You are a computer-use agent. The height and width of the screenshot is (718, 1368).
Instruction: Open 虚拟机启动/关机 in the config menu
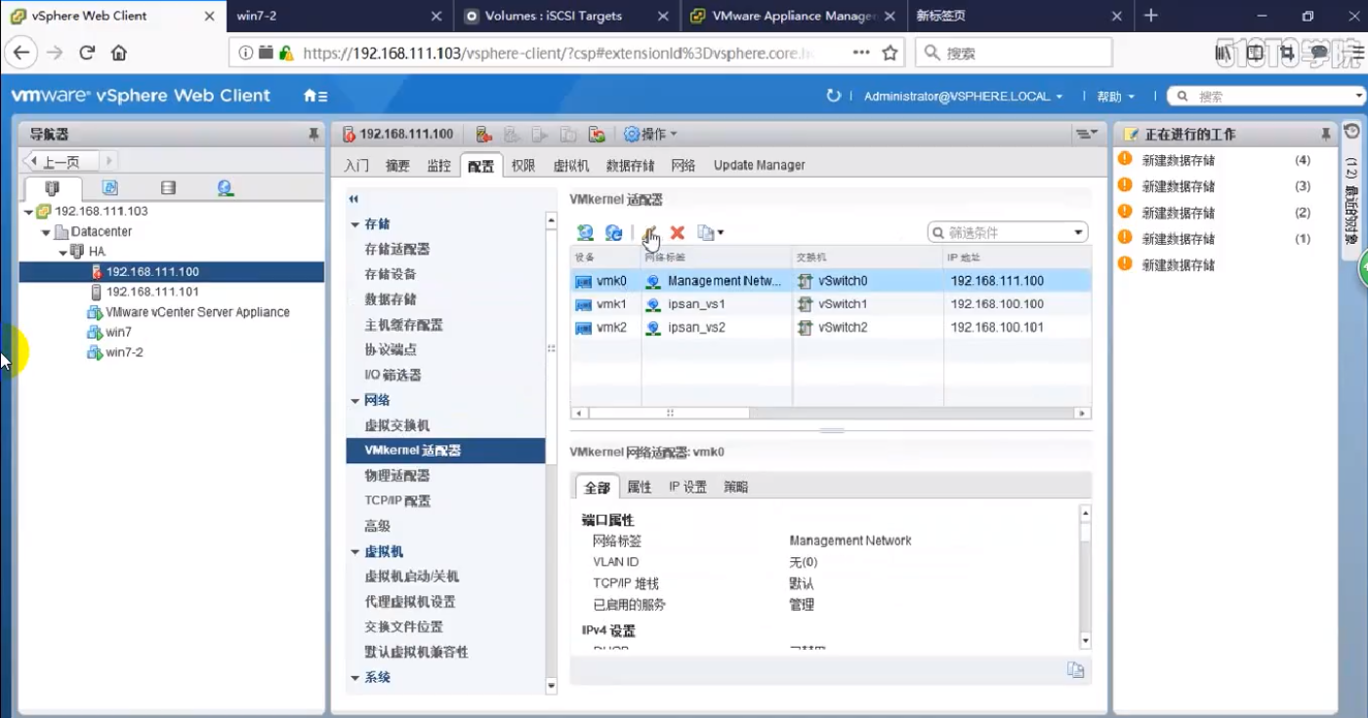coord(411,577)
